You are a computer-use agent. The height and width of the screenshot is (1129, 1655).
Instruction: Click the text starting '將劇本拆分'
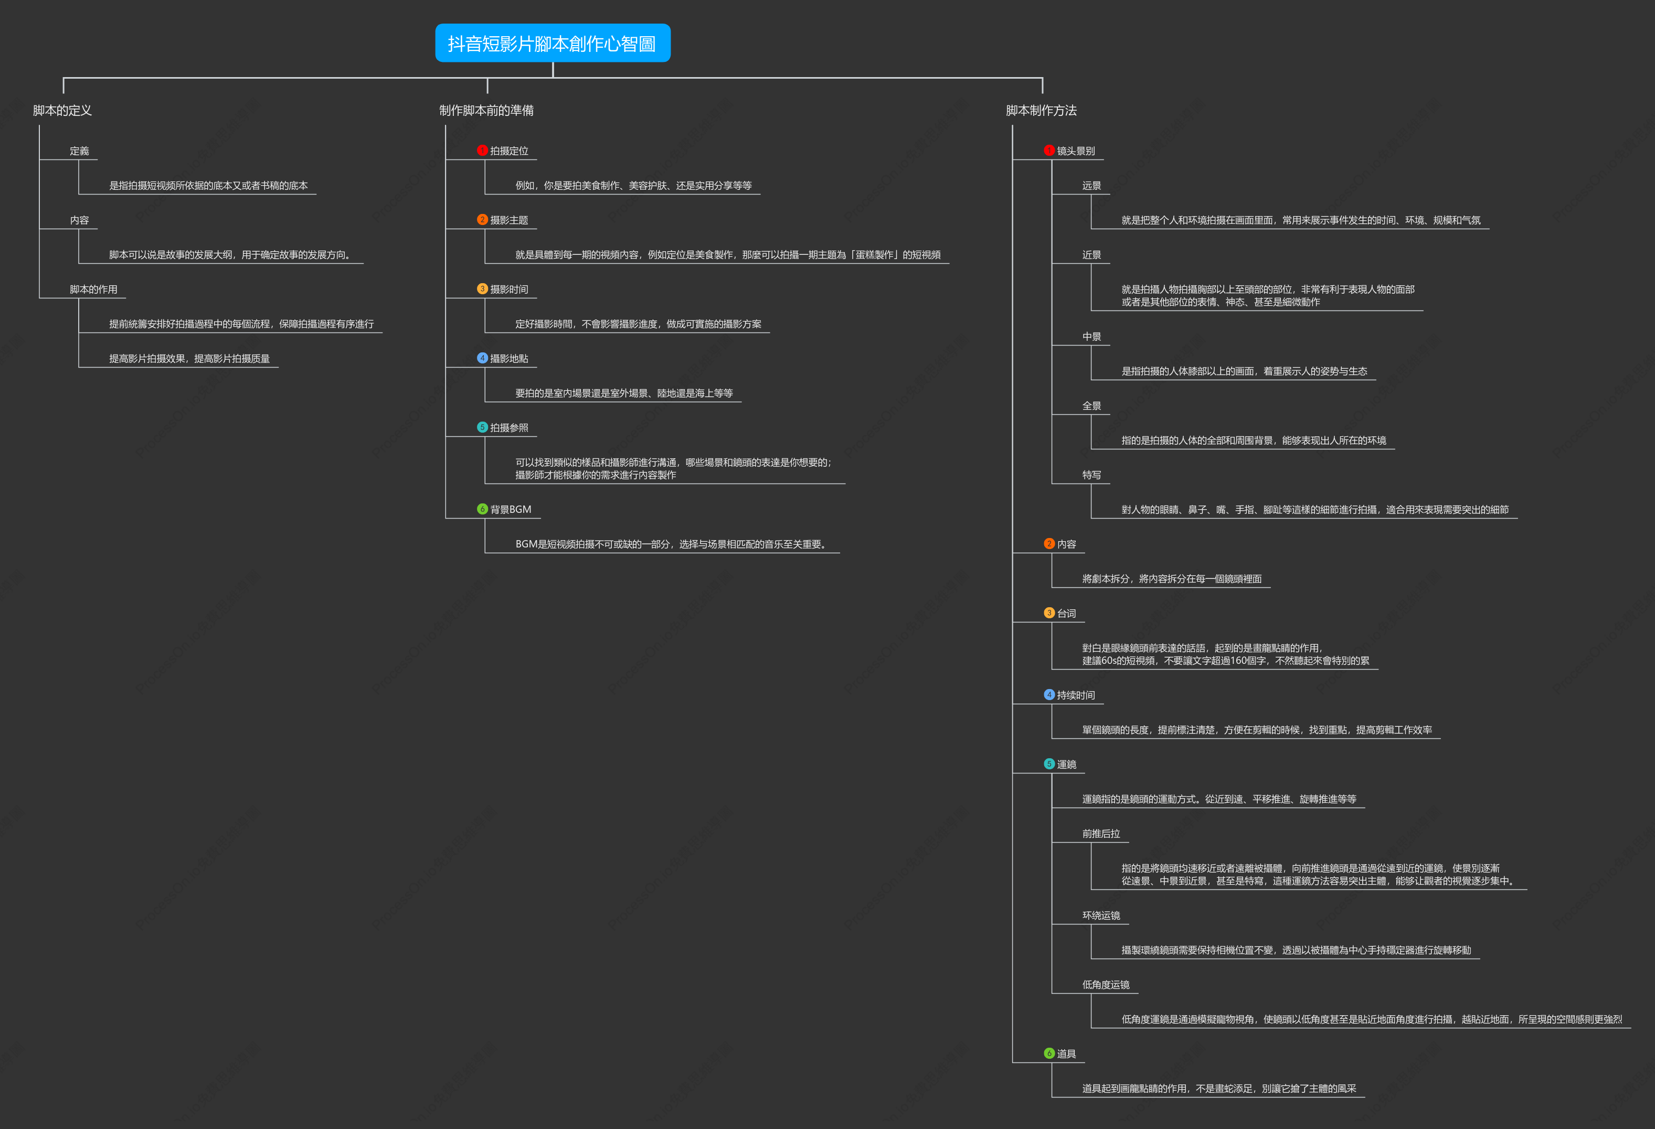[x=1171, y=578]
